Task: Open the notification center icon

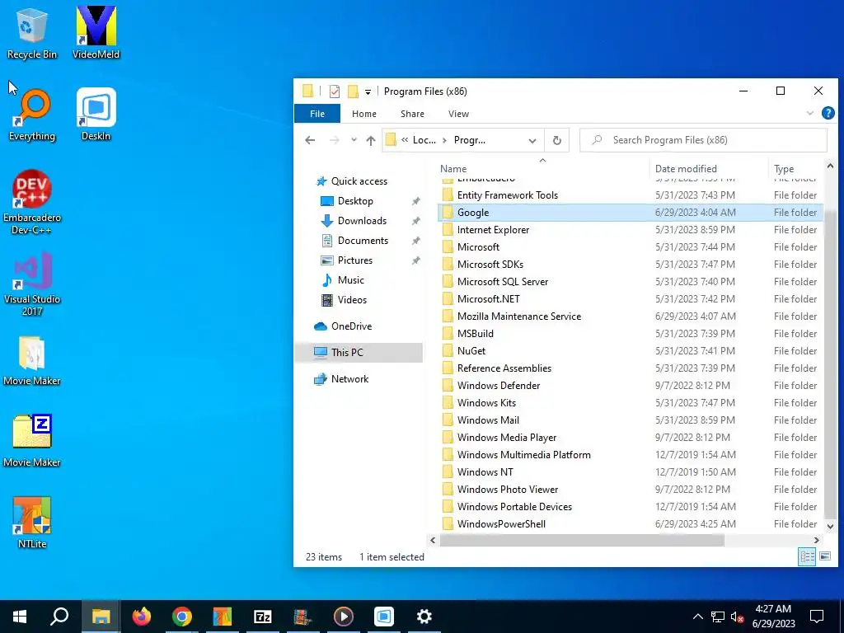Action: pyautogui.click(x=817, y=617)
